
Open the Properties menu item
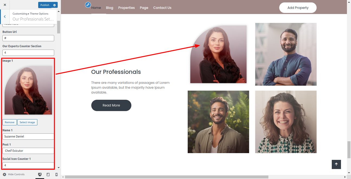(x=126, y=8)
